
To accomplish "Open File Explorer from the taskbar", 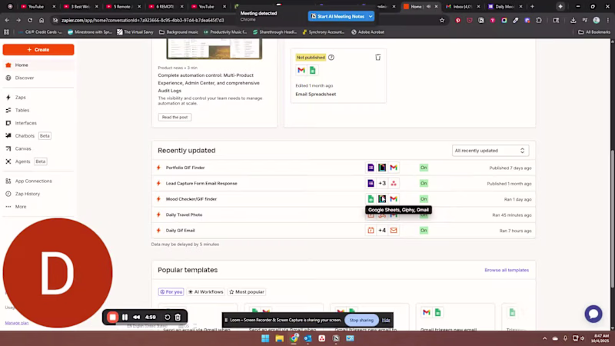I will point(279,338).
